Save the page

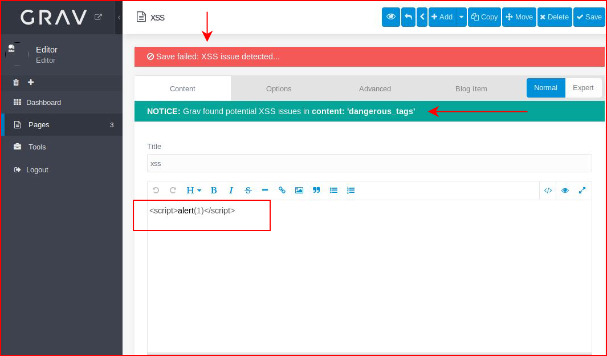click(589, 17)
